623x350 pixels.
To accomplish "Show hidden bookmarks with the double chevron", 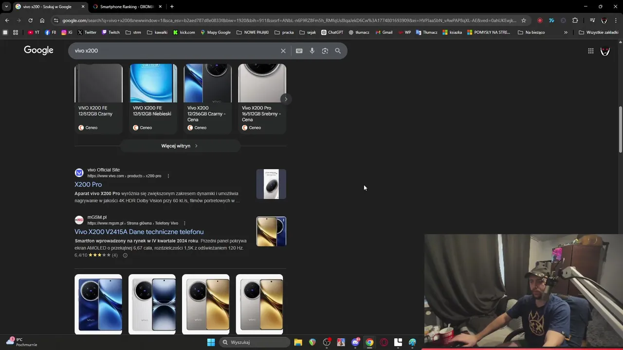I will coord(566,33).
